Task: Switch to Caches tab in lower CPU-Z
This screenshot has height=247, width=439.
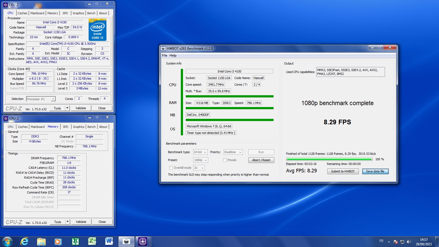Action: pyautogui.click(x=23, y=127)
